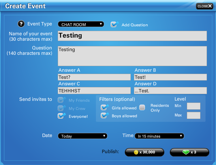Toggle the My Friends checkbox
The image size is (216, 165).
click(x=61, y=100)
